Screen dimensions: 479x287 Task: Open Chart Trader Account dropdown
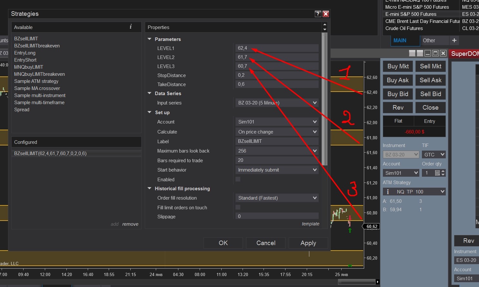click(401, 173)
